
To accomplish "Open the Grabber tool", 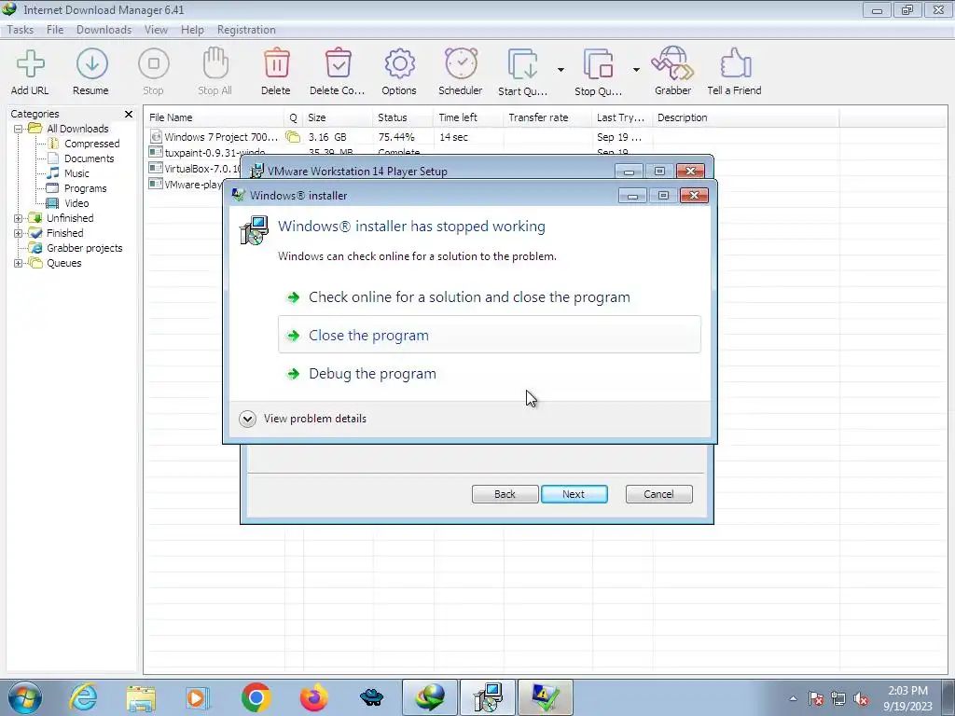I will coord(672,72).
